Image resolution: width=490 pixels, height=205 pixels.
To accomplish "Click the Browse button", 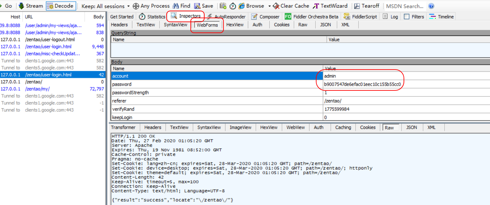I will click(x=252, y=6).
